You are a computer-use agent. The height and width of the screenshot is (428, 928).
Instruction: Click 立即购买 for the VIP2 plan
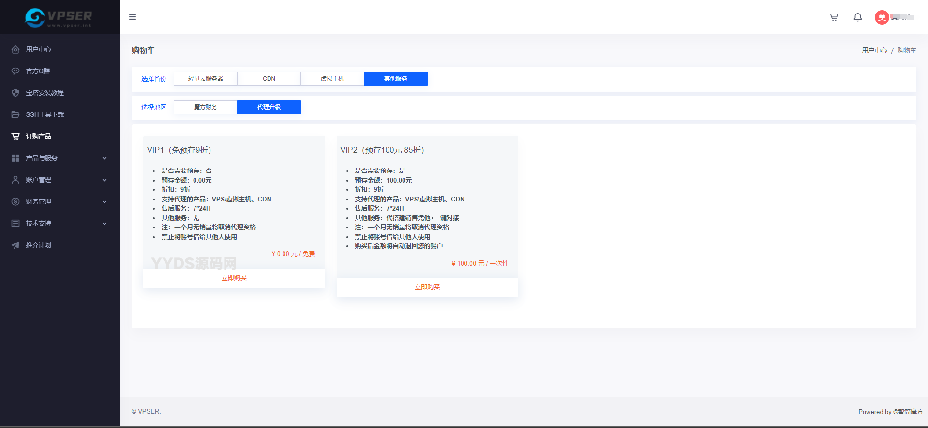(427, 287)
